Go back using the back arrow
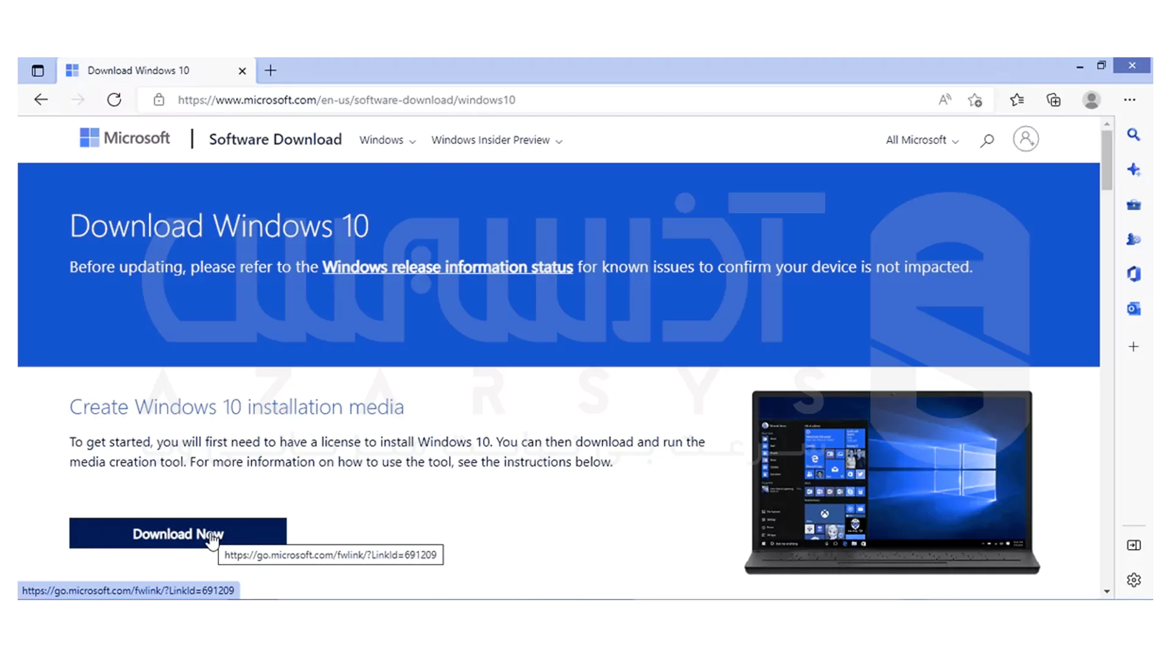Viewport: 1171px width, 658px height. (x=41, y=100)
